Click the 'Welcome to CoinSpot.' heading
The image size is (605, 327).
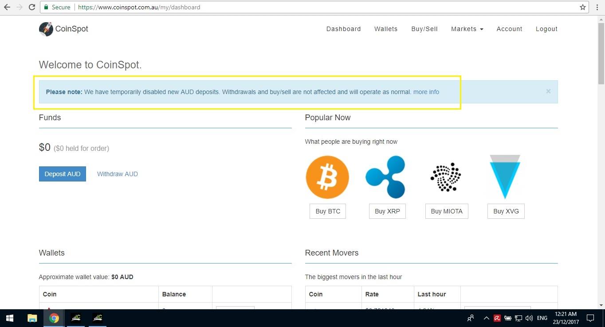(x=90, y=65)
